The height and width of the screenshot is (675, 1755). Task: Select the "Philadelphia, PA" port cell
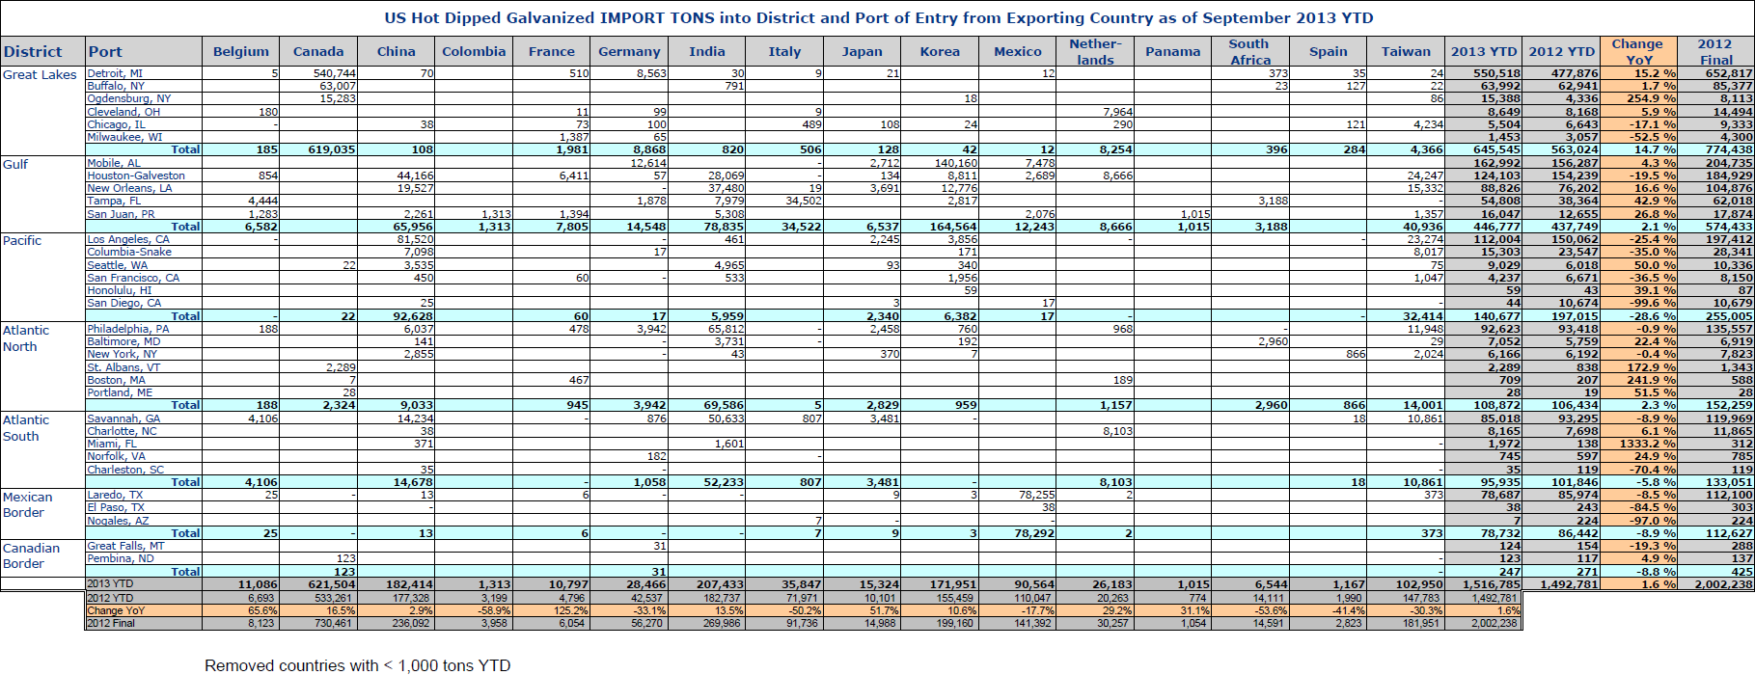(128, 329)
